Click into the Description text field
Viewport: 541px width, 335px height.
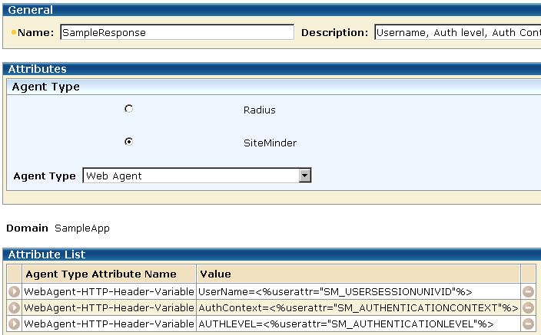pos(457,32)
